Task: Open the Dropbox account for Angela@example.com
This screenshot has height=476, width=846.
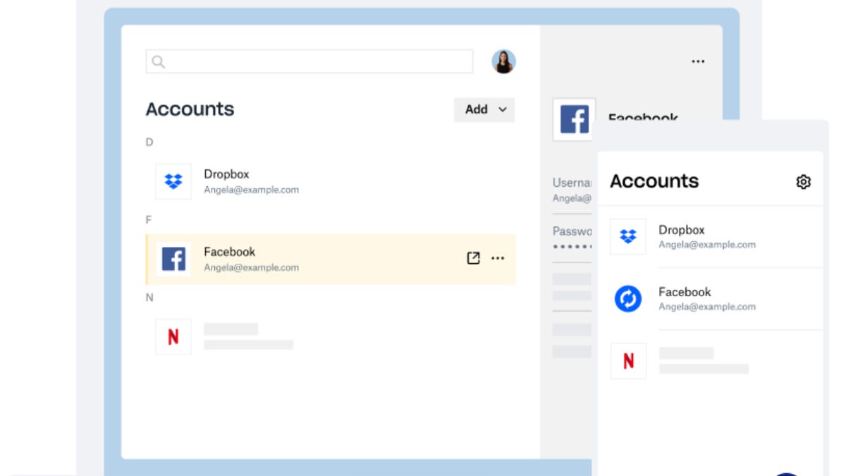Action: [x=250, y=181]
